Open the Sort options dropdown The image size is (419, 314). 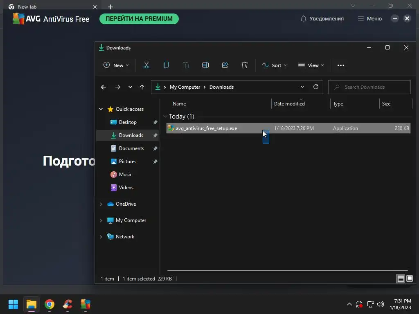(275, 65)
